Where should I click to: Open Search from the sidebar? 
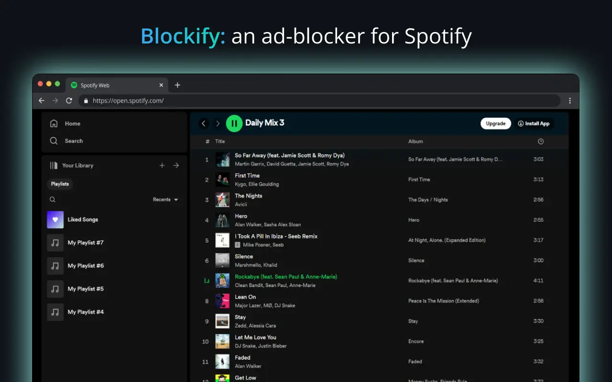click(74, 140)
